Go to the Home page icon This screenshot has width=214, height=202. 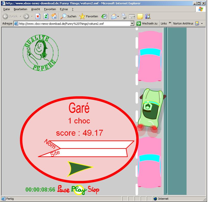point(54,16)
